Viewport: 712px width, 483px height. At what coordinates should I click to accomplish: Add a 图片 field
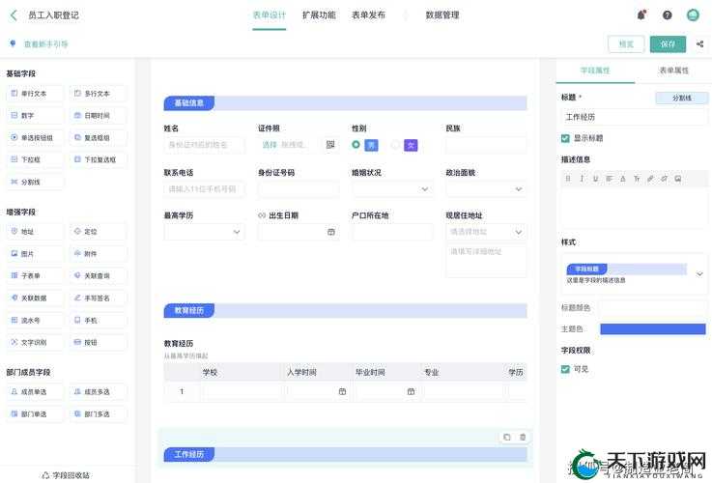pos(35,254)
